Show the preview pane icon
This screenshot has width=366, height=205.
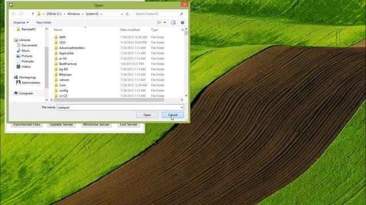pyautogui.click(x=173, y=23)
